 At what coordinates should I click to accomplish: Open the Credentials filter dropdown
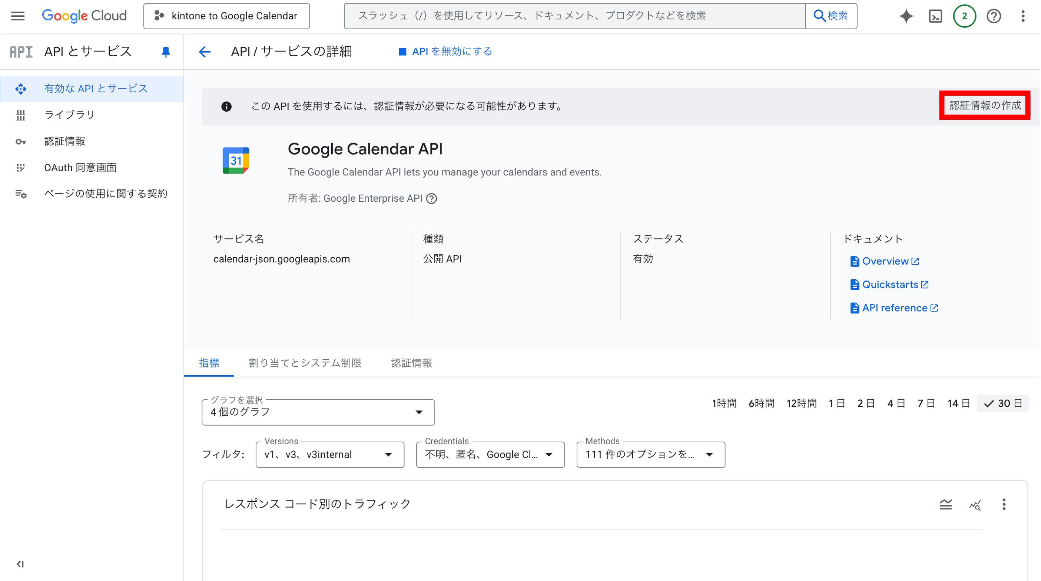coord(490,455)
